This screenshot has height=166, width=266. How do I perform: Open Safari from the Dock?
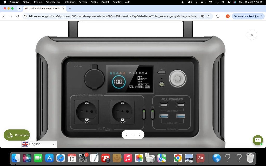61,158
